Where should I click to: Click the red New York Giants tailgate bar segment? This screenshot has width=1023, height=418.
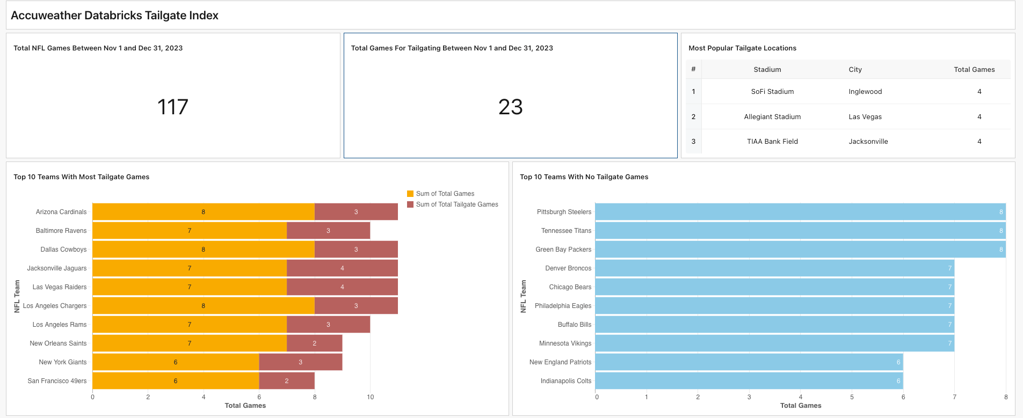300,362
